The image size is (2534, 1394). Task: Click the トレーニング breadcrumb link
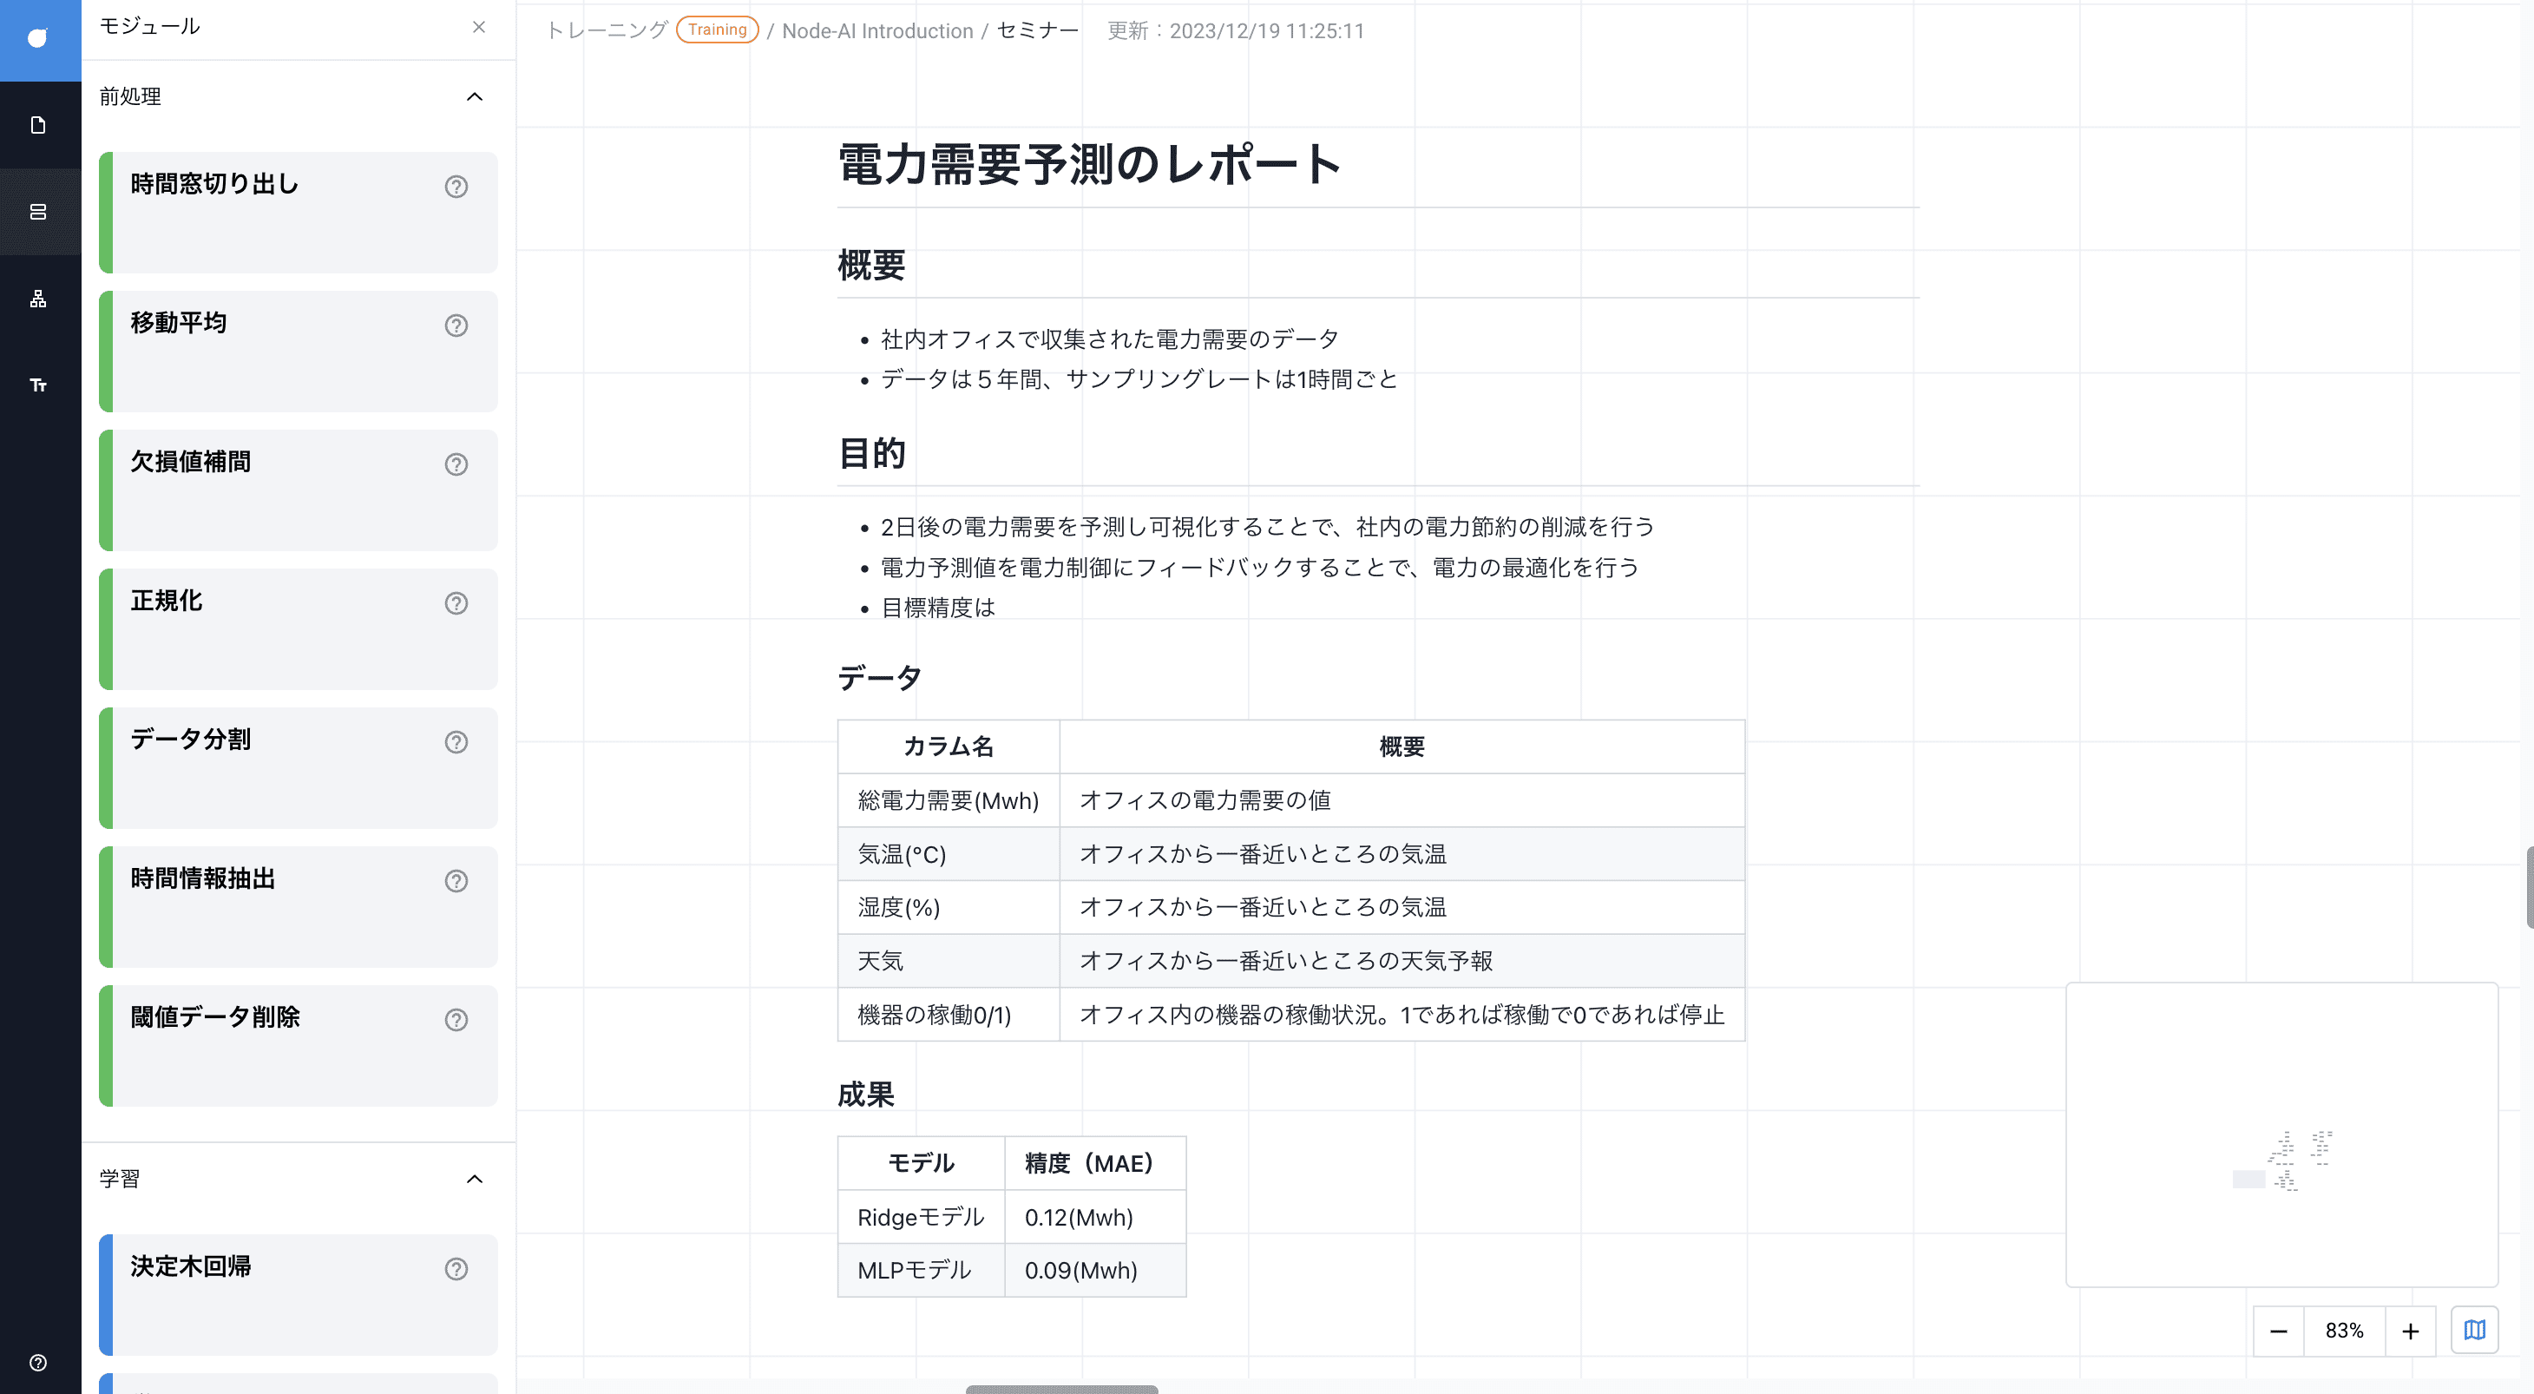(x=607, y=30)
